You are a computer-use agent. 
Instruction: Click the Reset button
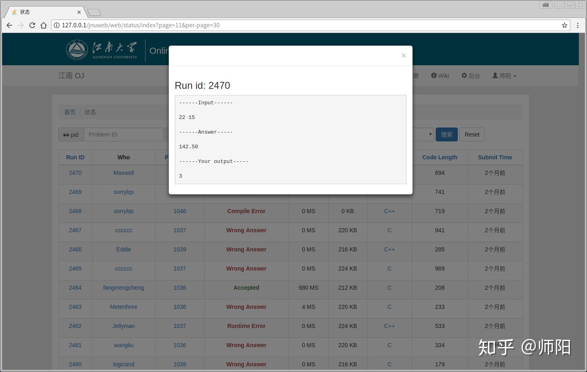point(472,134)
